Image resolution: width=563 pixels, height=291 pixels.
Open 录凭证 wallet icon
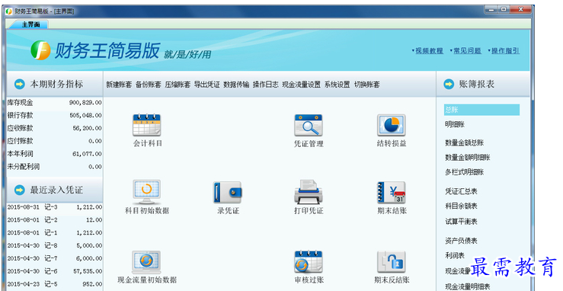pos(228,193)
